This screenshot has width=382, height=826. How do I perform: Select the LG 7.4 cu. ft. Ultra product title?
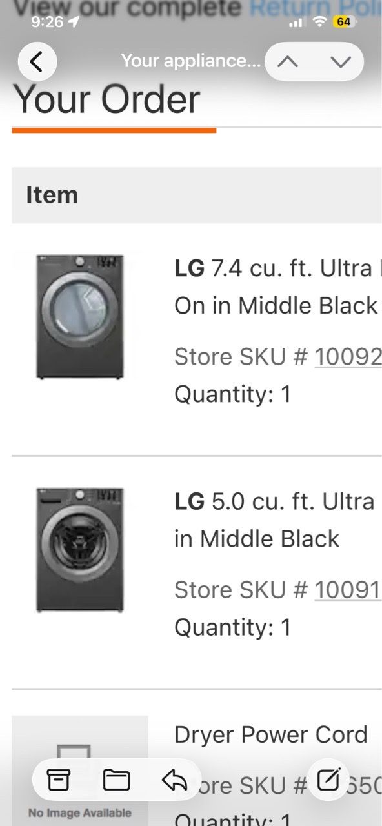(277, 287)
